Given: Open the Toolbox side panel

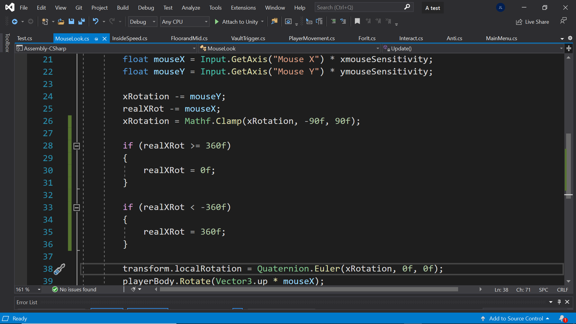Looking at the screenshot, I should coord(7,43).
